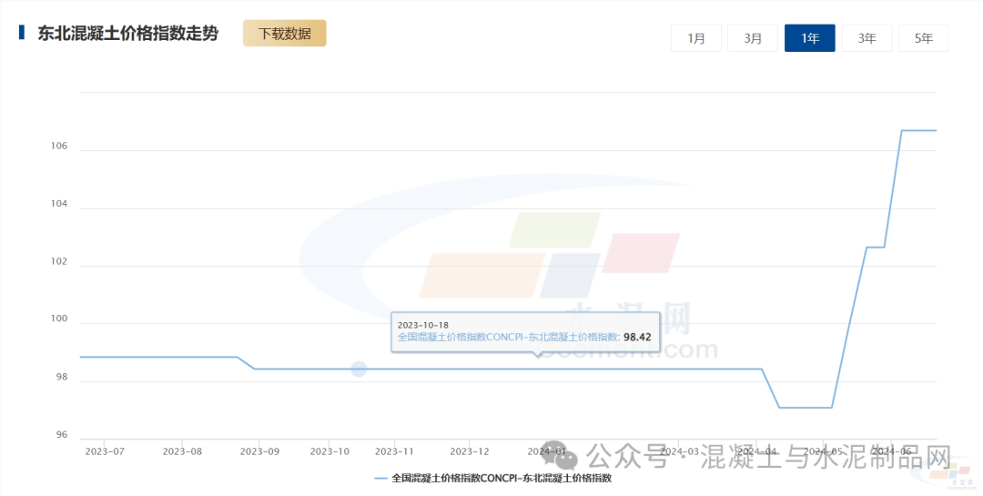This screenshot has height=496, width=983.
Task: Switch to the 5年 time range
Action: click(924, 38)
